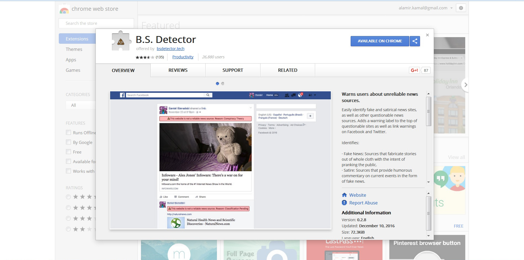The image size is (524, 260).
Task: Select the two-star rating radio button
Action: coord(68,229)
